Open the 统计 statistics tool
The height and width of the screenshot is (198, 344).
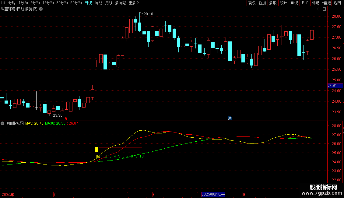[x=283, y=3]
